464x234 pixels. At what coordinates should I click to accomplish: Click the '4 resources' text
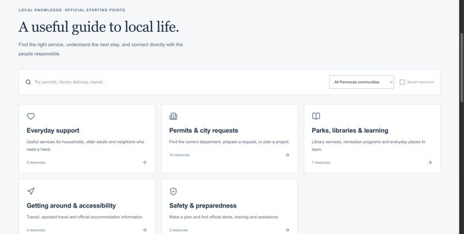point(36,230)
